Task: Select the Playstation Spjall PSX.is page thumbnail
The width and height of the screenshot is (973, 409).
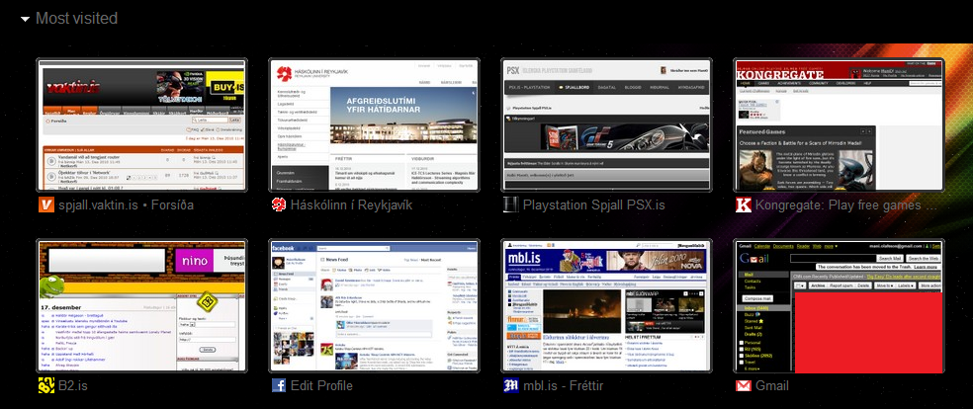Action: coord(605,124)
